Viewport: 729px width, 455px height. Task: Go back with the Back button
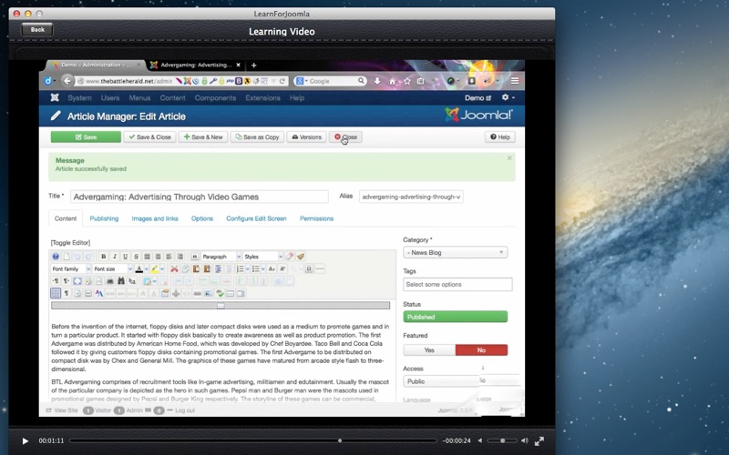pyautogui.click(x=37, y=30)
